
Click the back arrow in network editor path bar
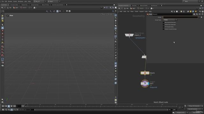[x=119, y=9]
